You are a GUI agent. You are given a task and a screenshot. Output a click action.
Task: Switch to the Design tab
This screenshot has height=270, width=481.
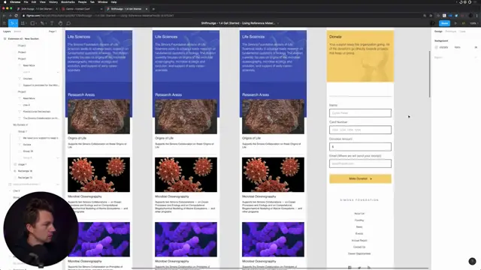click(x=438, y=31)
